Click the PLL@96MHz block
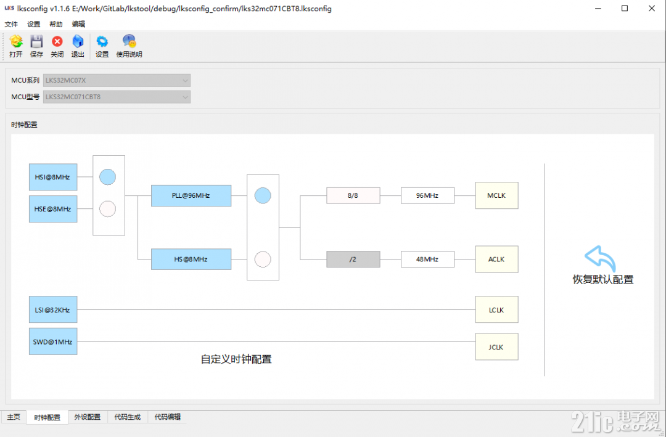 (x=191, y=195)
